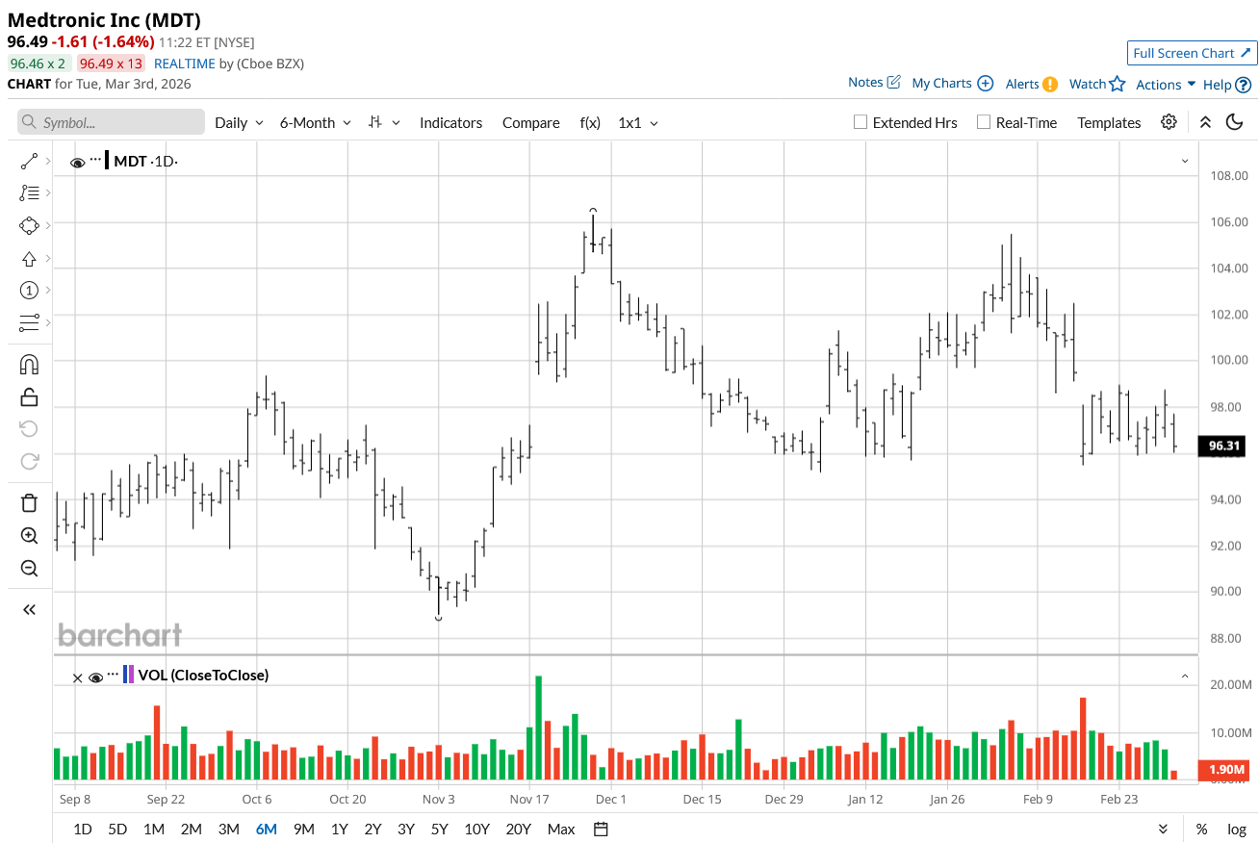Open the Help question mark icon
This screenshot has width=1259, height=843.
[x=1244, y=85]
